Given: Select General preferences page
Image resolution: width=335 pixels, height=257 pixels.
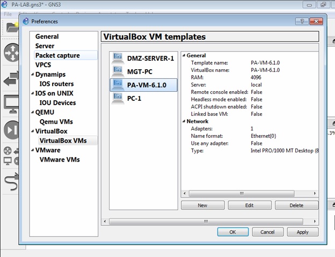Looking at the screenshot, I should (x=47, y=36).
